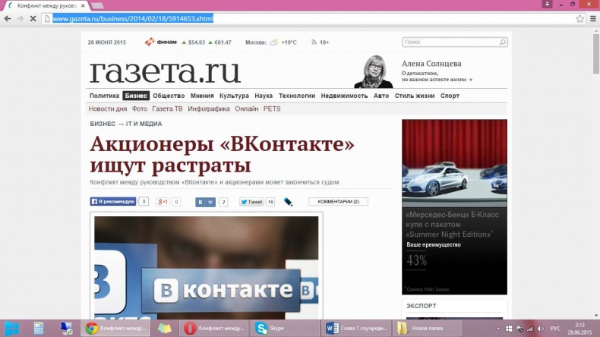Click the IT И МЕДИА breadcrumb
Screen dimensions: 600x337
click(x=144, y=124)
